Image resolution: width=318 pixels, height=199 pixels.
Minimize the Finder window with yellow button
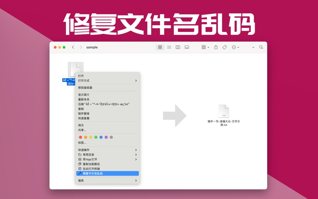tap(60, 47)
